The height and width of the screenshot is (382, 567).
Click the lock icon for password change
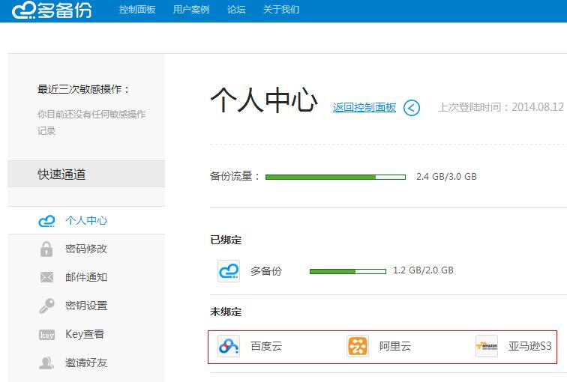(x=46, y=249)
